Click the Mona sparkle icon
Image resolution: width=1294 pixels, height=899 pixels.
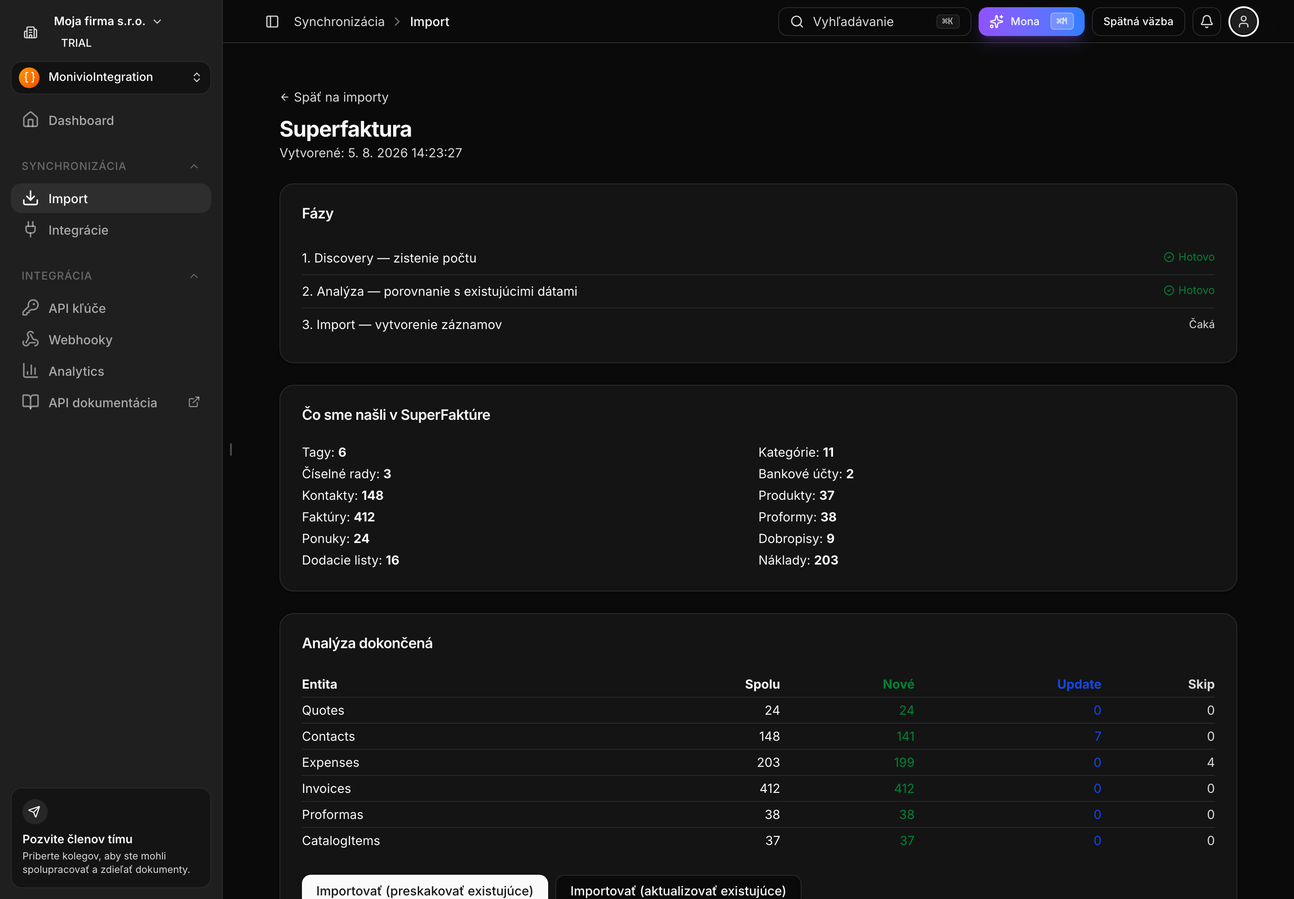tap(996, 22)
